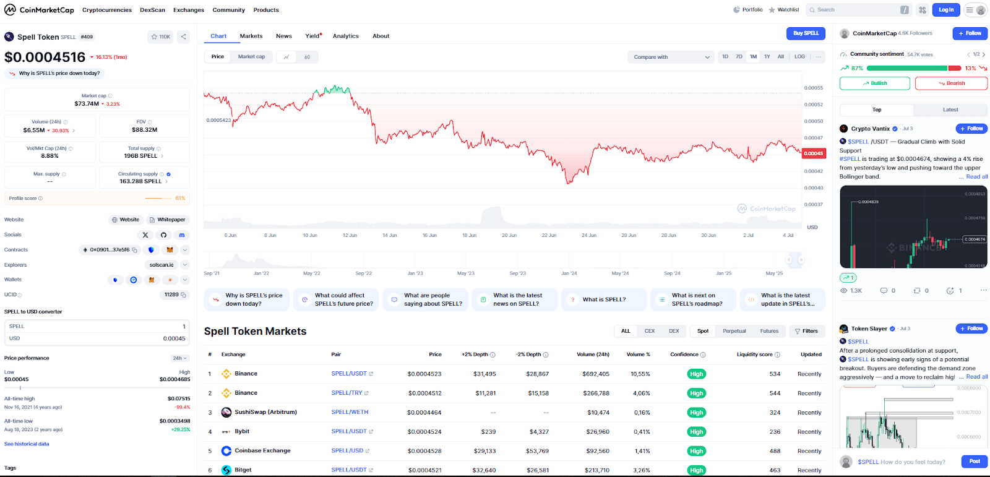Set chart range to All
Viewport: 990px width, 477px height.
click(x=781, y=57)
